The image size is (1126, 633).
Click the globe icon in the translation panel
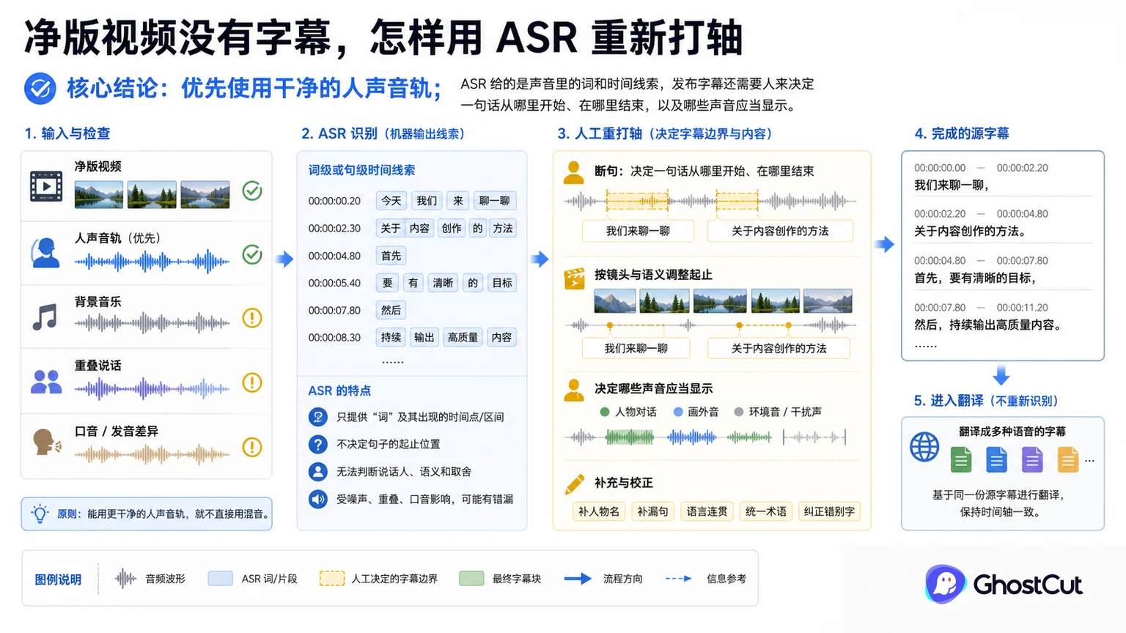click(x=924, y=446)
